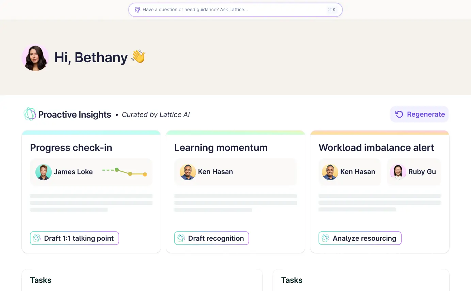Open the Progress check-in card heading
The image size is (471, 291).
71,148
